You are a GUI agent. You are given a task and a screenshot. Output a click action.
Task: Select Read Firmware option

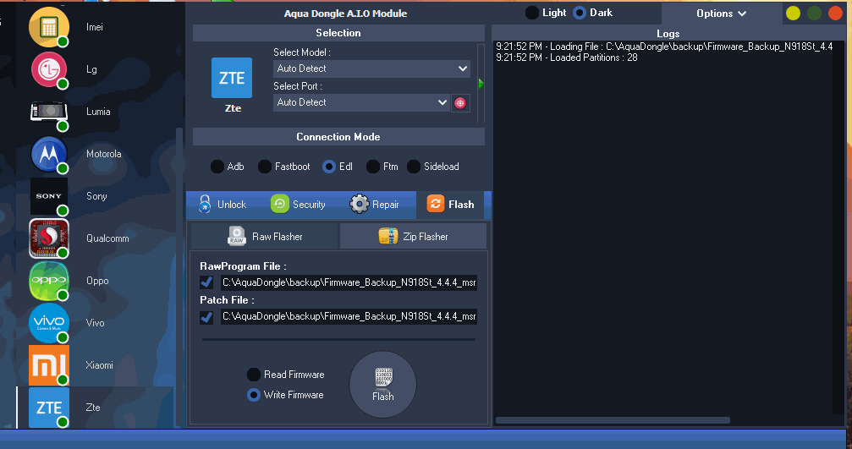(x=254, y=375)
